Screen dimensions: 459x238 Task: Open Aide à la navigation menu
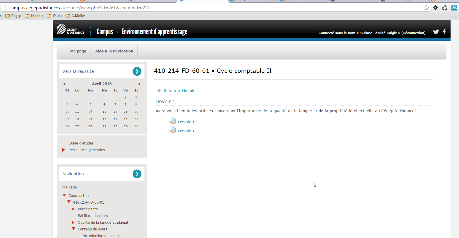(x=114, y=51)
